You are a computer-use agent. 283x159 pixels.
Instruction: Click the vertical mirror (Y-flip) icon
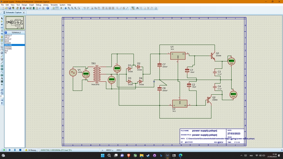tap(2, 103)
